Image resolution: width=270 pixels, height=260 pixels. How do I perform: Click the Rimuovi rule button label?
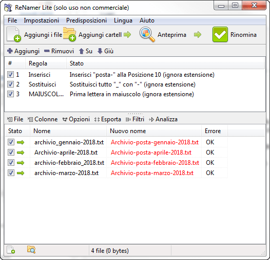pos(63,51)
